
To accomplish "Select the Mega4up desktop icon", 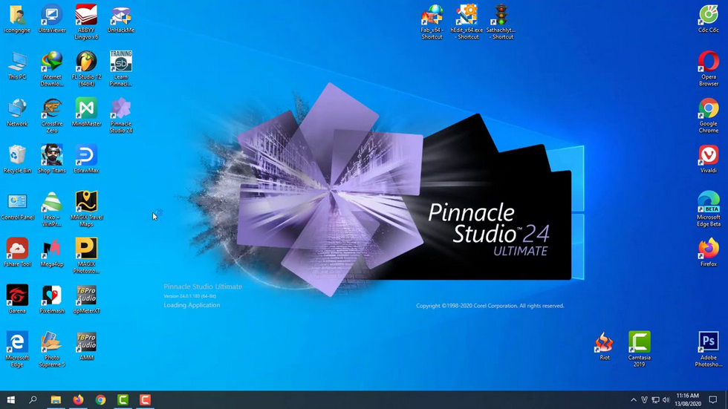I will point(51,252).
